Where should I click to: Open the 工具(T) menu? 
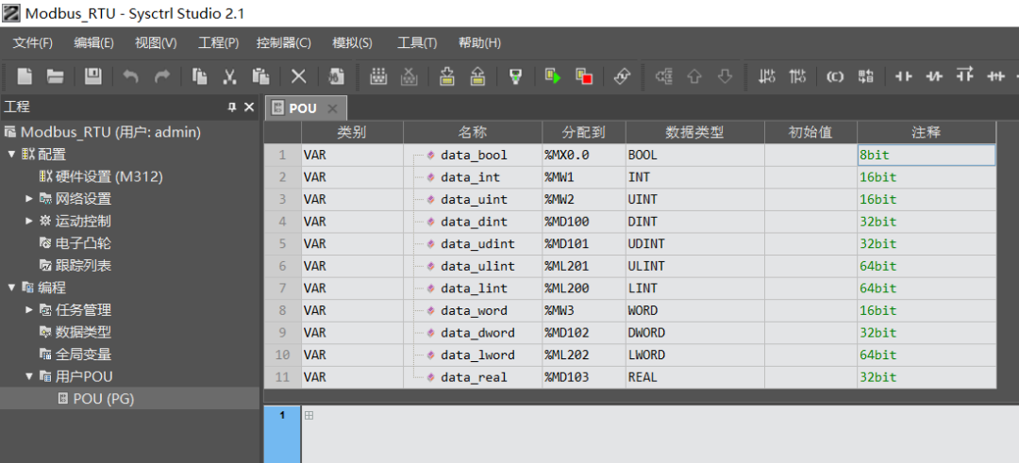click(x=417, y=42)
